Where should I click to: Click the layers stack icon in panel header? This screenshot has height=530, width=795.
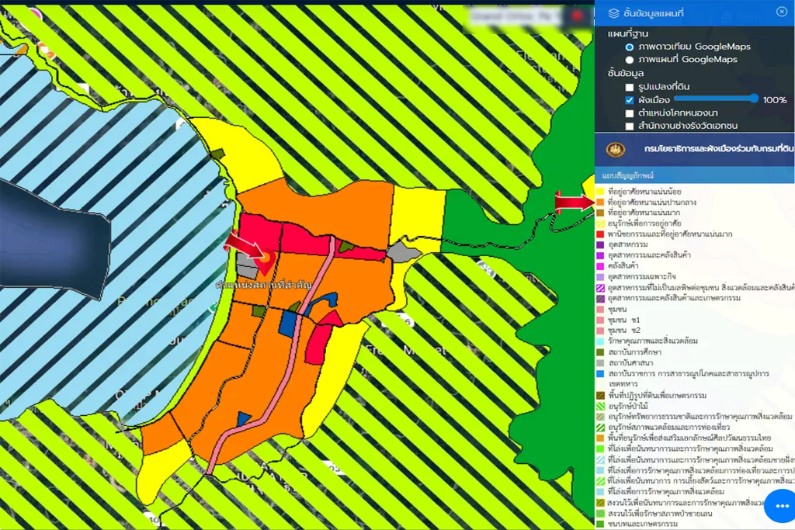click(613, 13)
